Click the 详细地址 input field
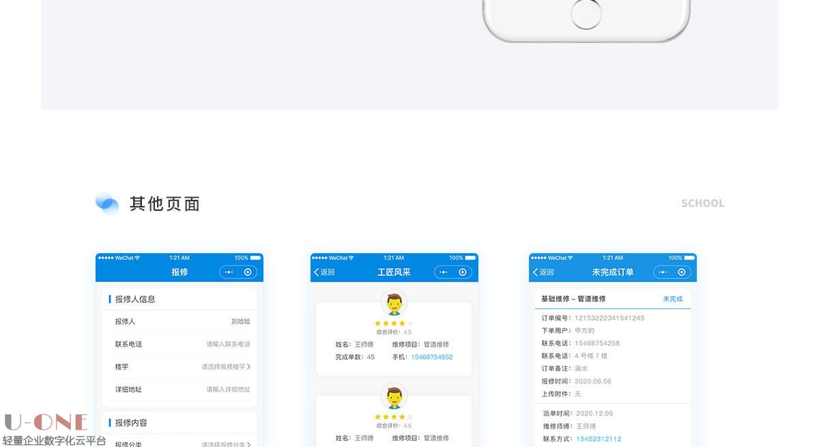The width and height of the screenshot is (819, 447). pyautogui.click(x=228, y=389)
